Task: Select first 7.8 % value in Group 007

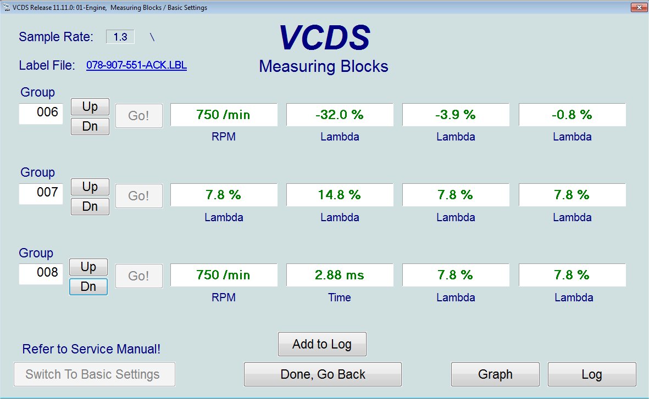Action: coord(224,195)
